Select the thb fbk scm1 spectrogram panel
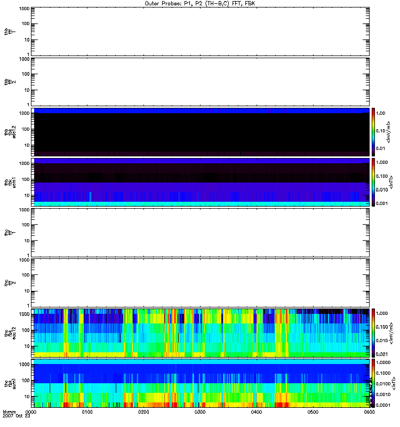This screenshot has width=400, height=427. click(201, 182)
